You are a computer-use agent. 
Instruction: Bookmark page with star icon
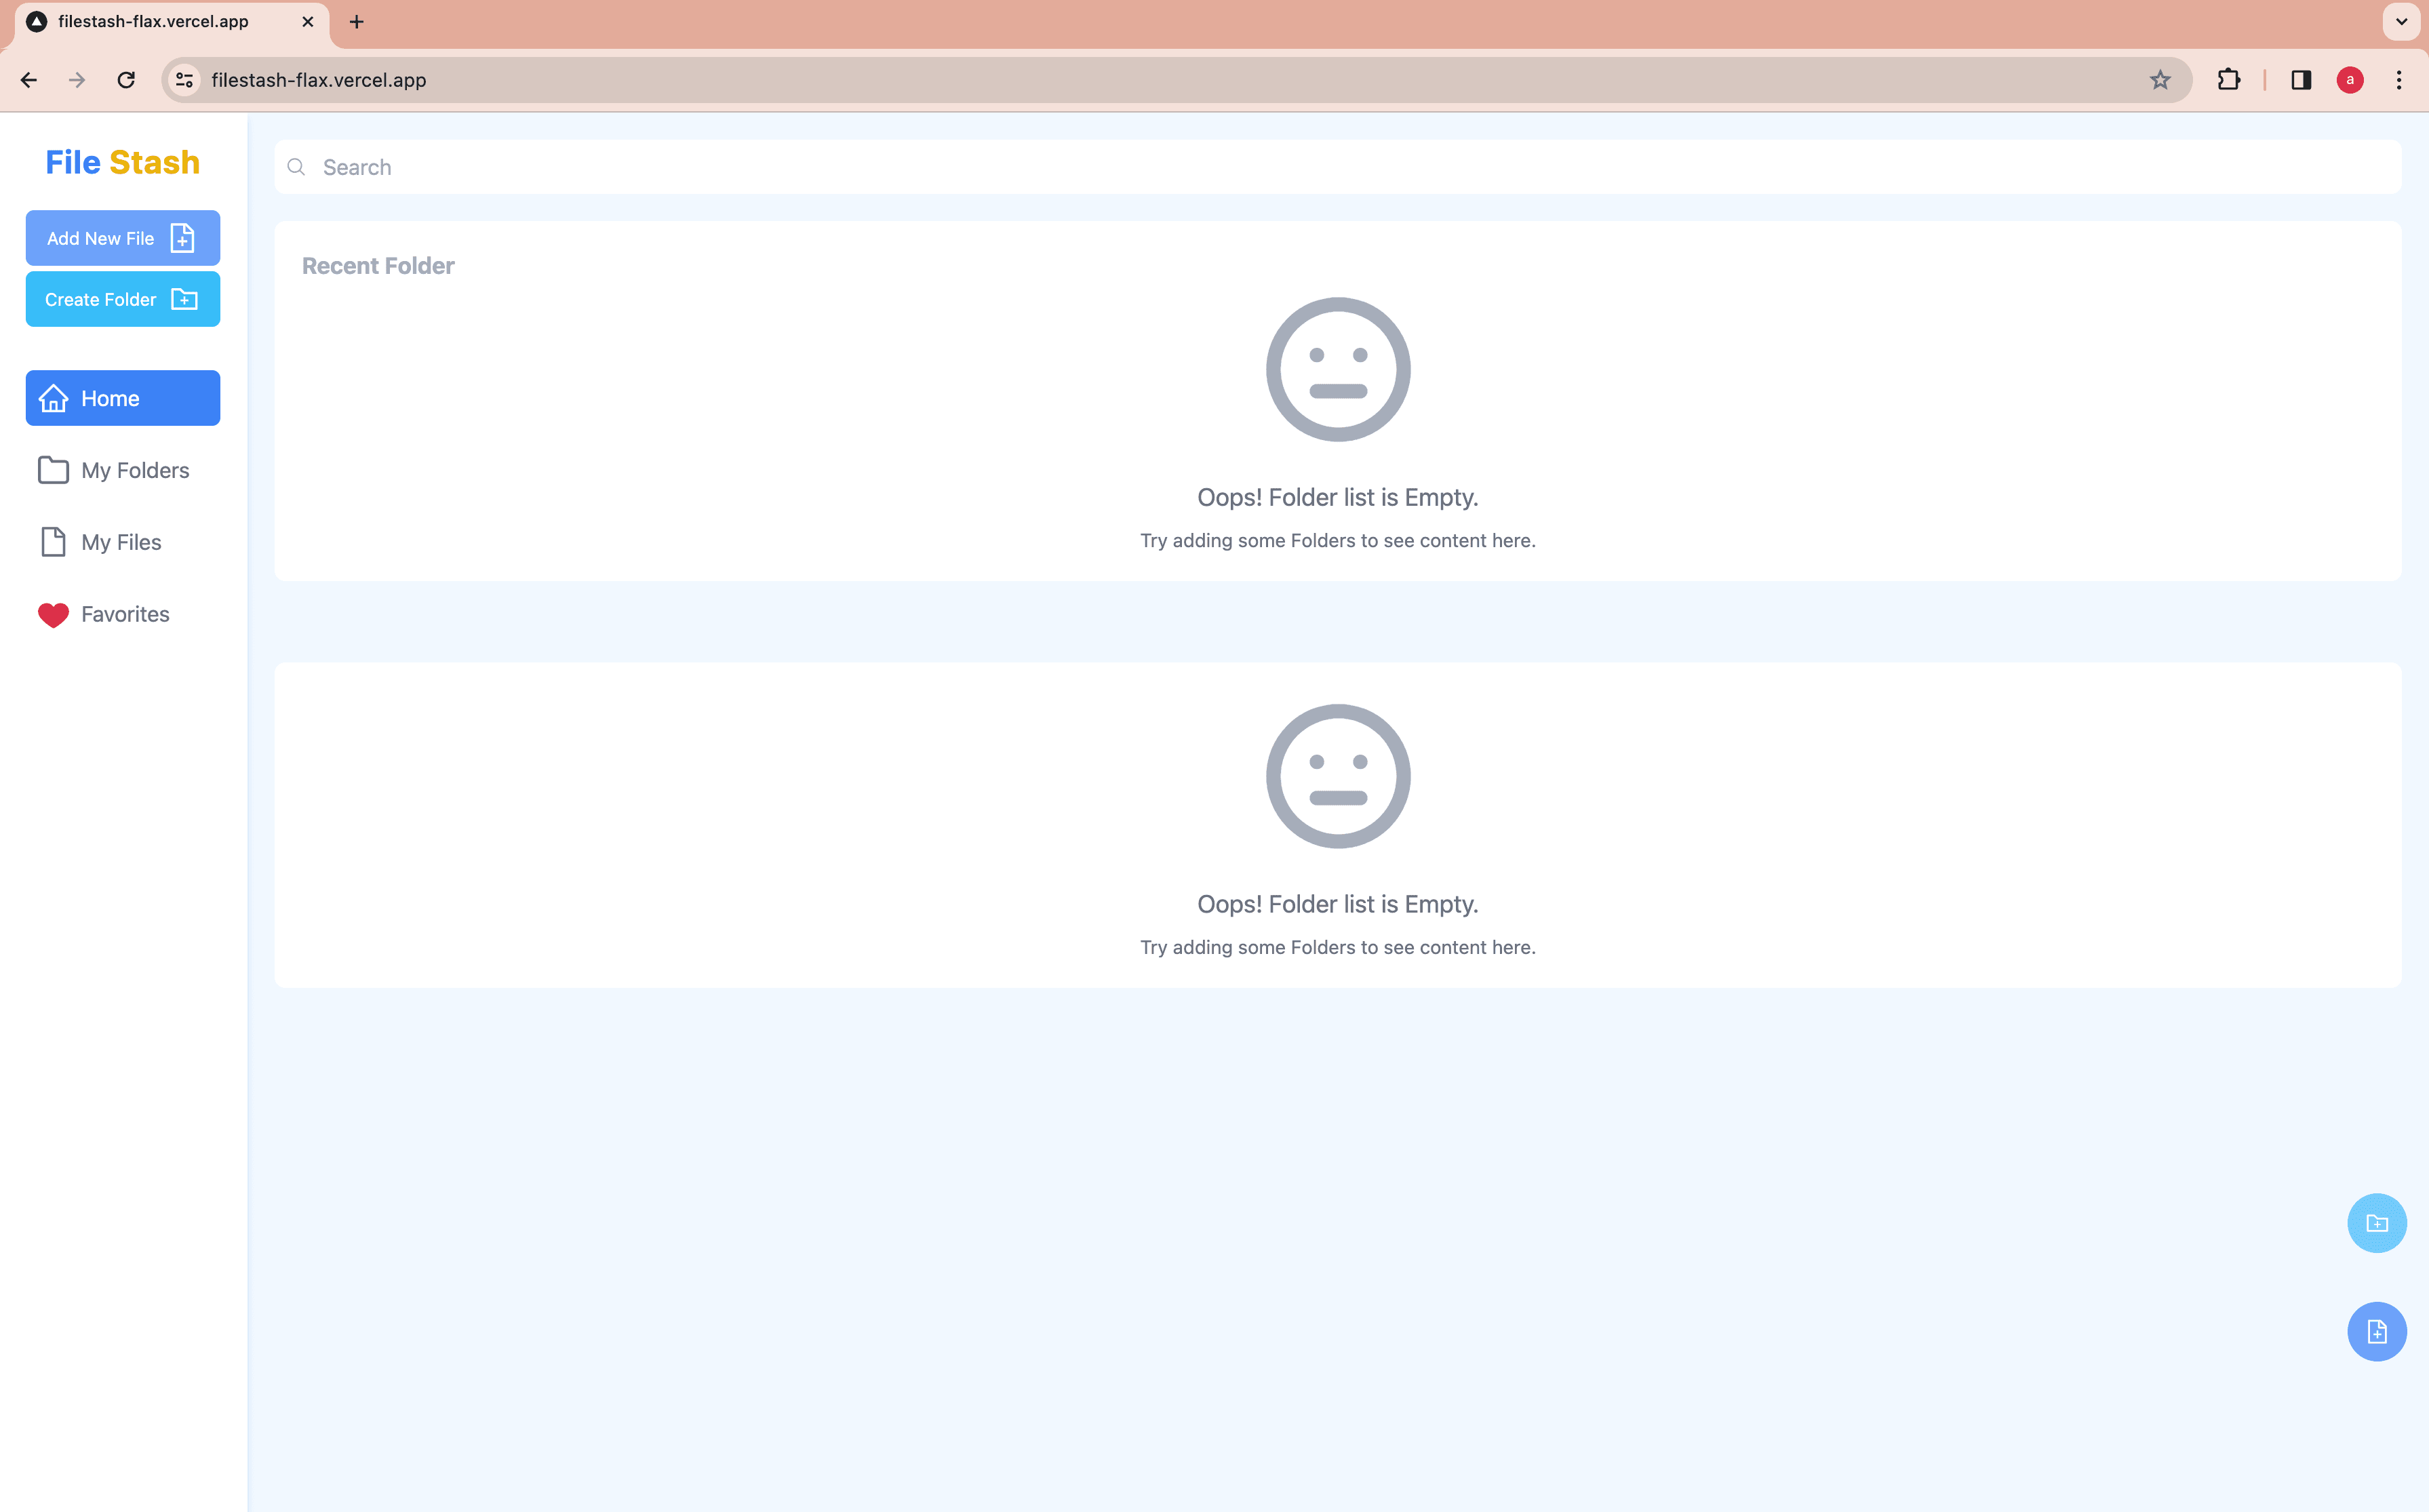[2159, 80]
